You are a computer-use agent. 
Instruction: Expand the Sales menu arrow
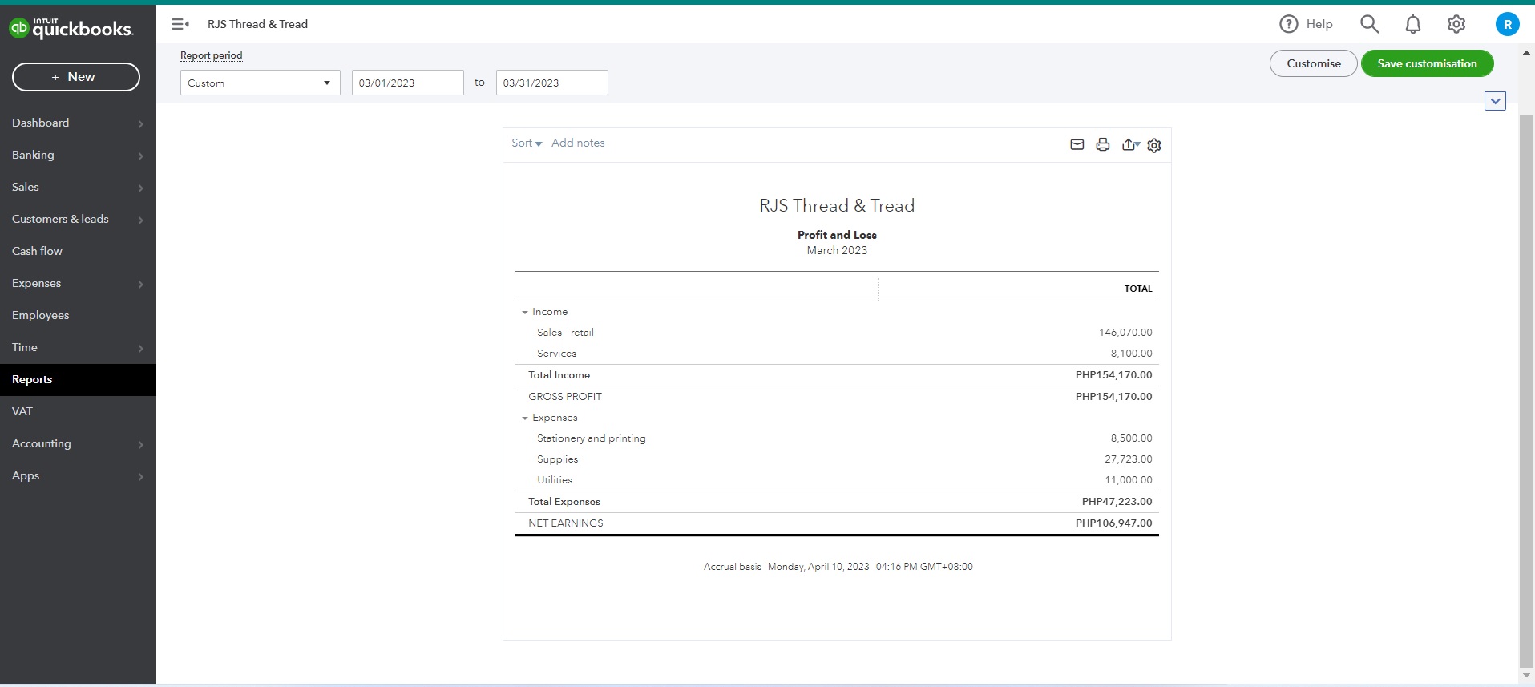(x=140, y=188)
